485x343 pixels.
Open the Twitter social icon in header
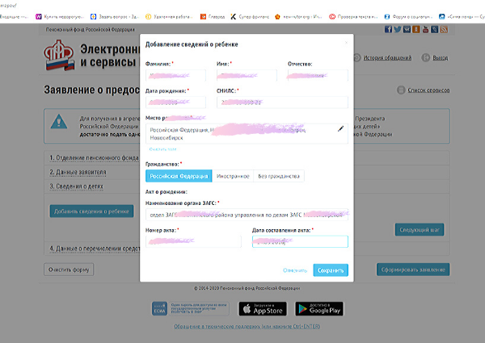pos(399,29)
